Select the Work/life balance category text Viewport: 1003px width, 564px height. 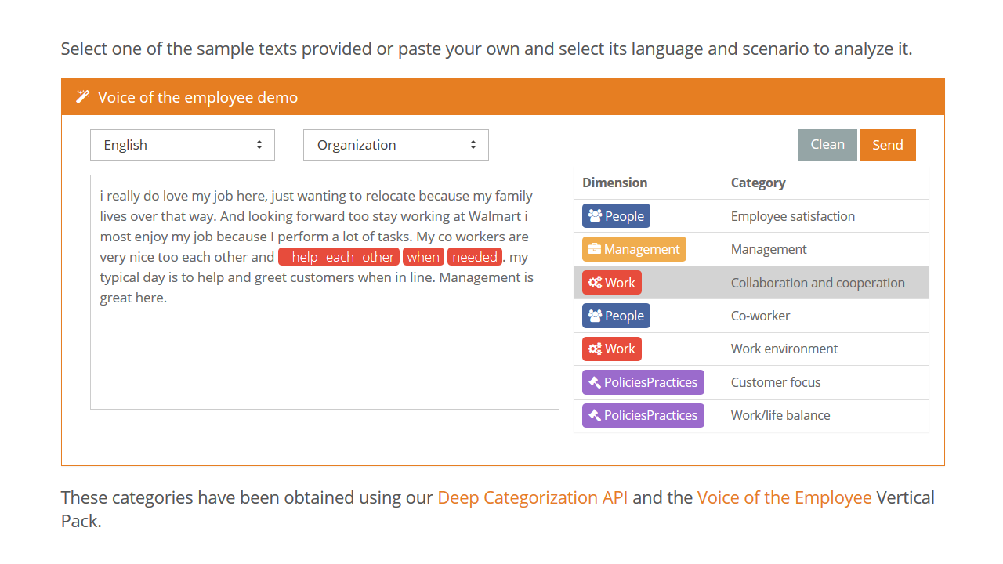point(780,415)
